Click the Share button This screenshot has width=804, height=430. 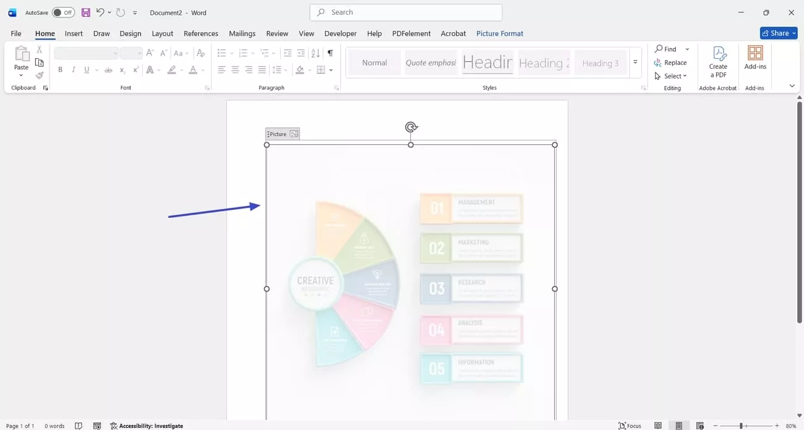tap(778, 33)
